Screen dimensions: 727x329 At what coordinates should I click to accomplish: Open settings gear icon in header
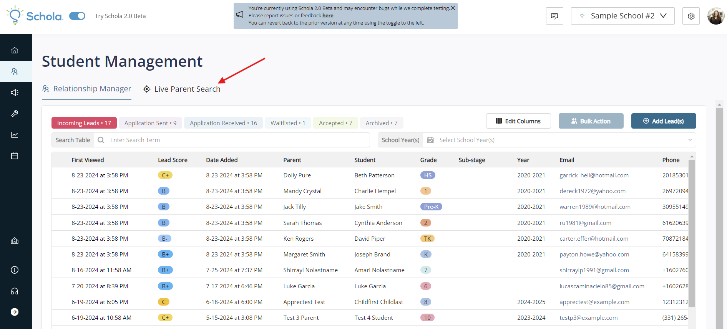click(x=691, y=16)
